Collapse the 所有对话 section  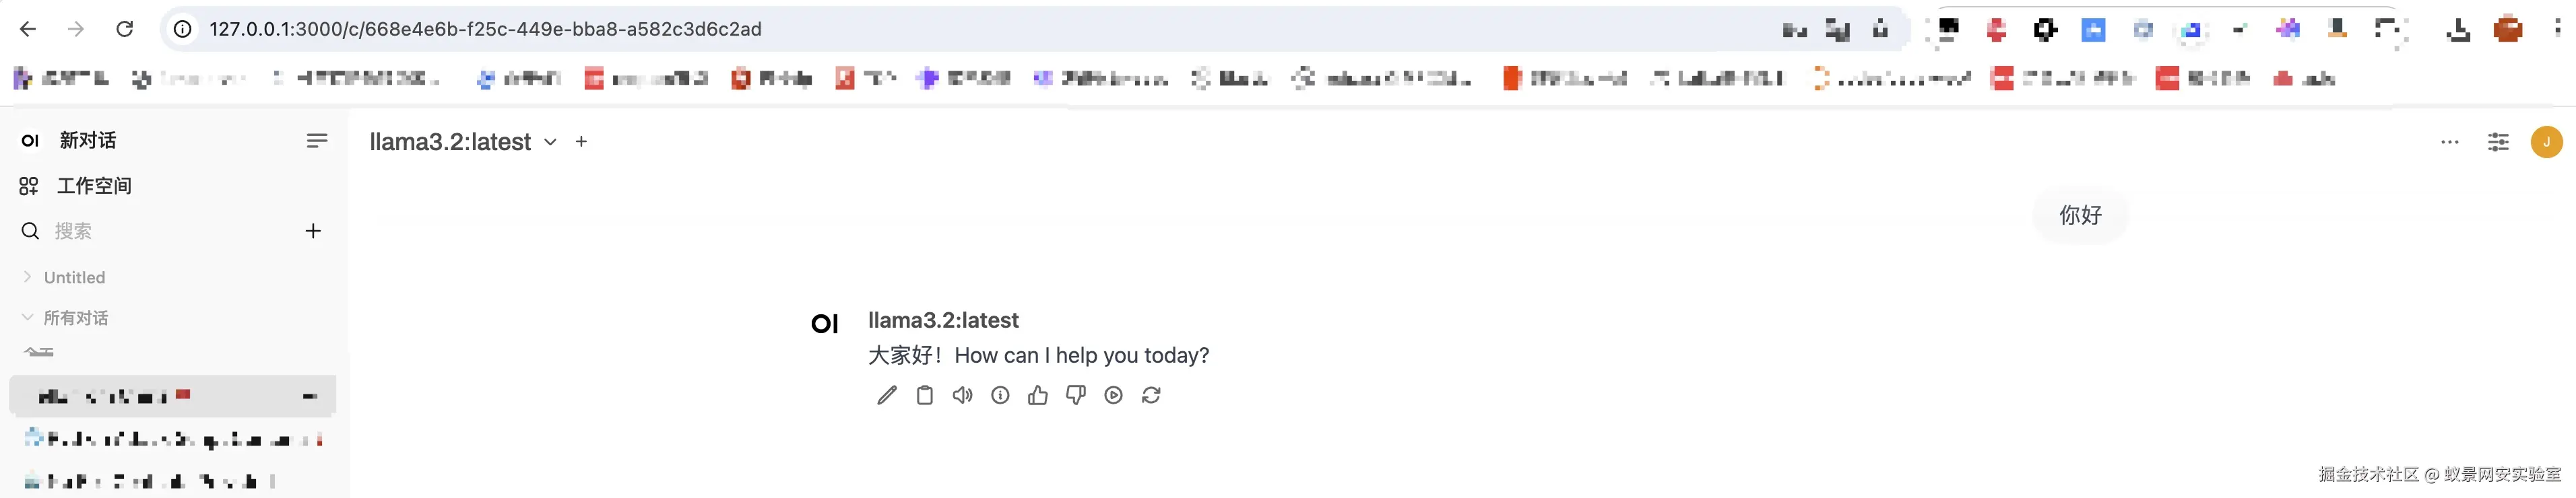tap(28, 317)
